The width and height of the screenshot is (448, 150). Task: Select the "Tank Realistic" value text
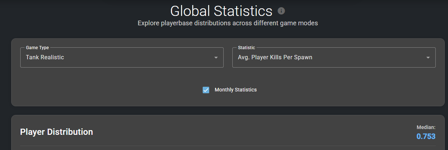[x=45, y=57]
